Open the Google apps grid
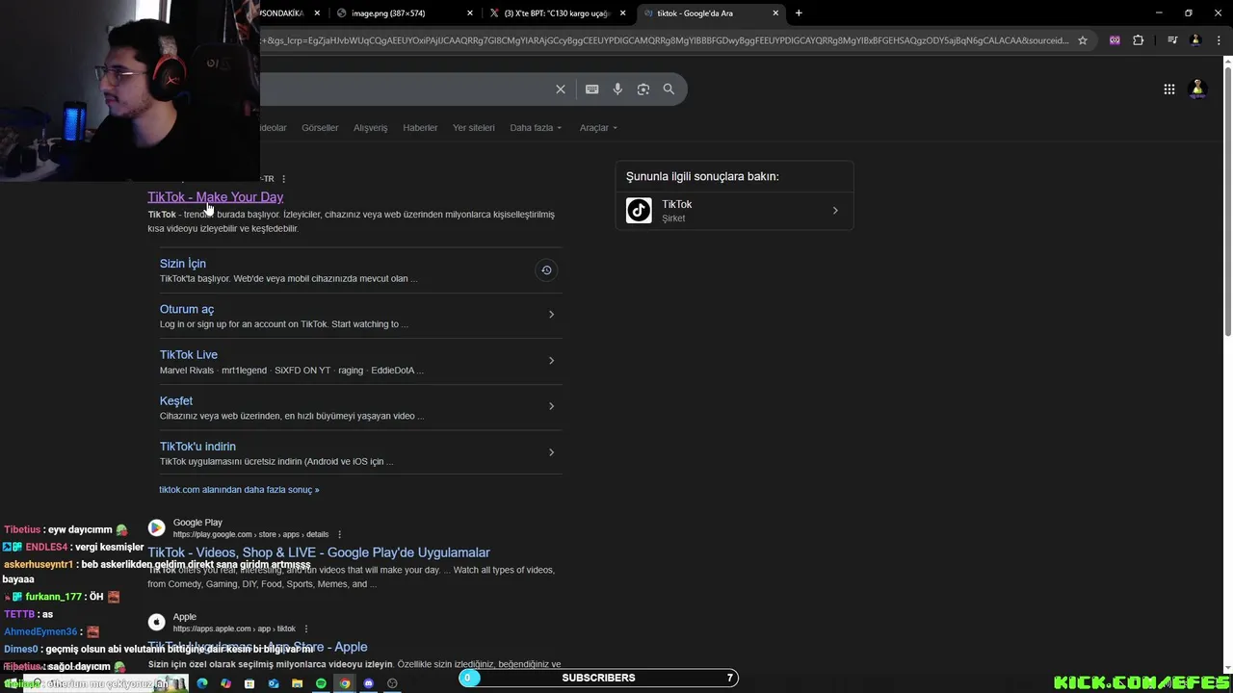This screenshot has width=1233, height=693. click(1168, 90)
